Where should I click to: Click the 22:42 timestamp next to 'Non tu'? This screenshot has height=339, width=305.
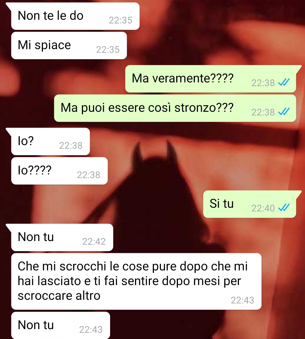pyautogui.click(x=94, y=242)
